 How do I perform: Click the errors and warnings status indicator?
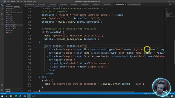[x=4, y=94]
